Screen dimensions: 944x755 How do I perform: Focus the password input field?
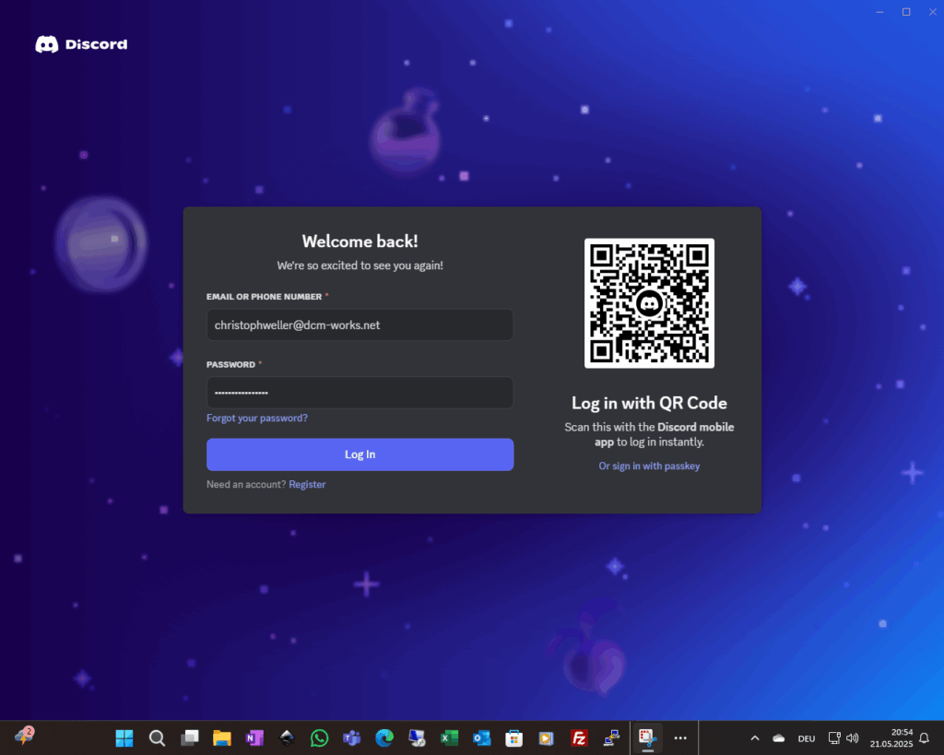coord(360,393)
